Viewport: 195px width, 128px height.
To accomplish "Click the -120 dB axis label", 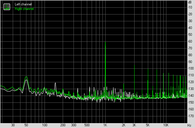I will (191, 82).
